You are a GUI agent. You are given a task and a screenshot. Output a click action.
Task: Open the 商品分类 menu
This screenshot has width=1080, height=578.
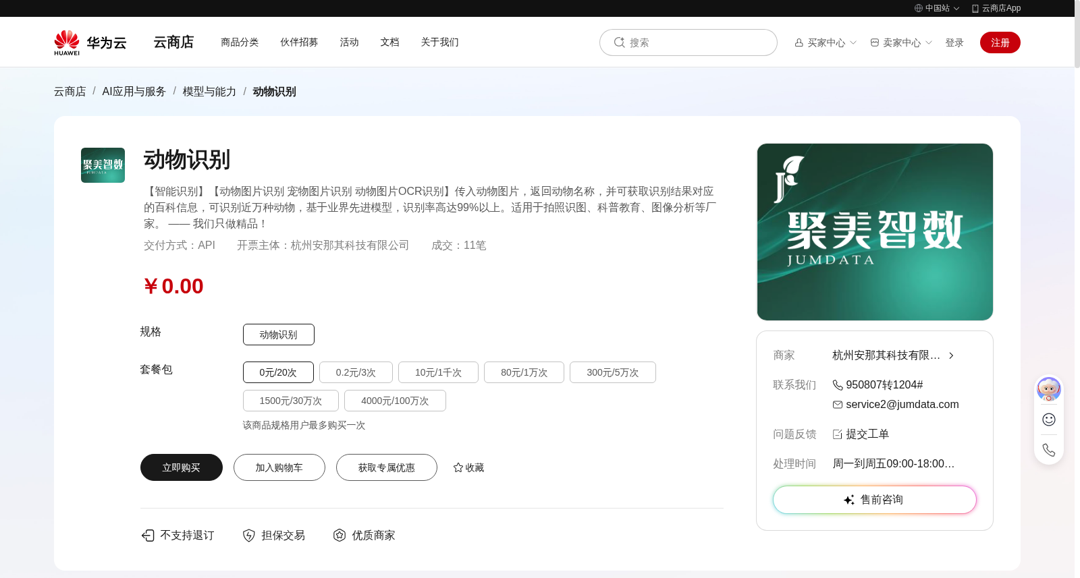point(240,42)
